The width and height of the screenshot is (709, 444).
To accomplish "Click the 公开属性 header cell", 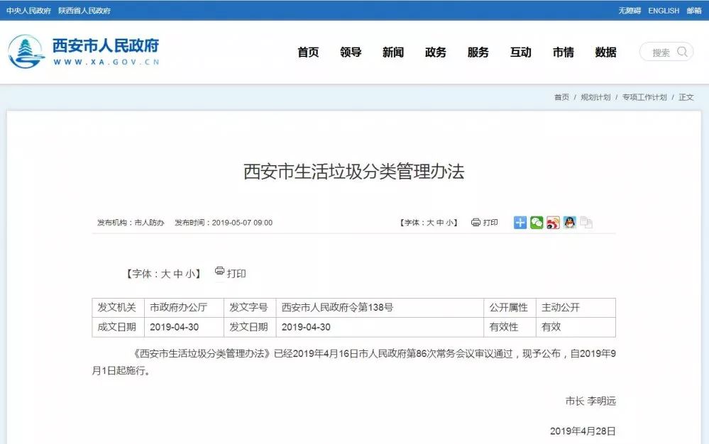I will pyautogui.click(x=510, y=308).
